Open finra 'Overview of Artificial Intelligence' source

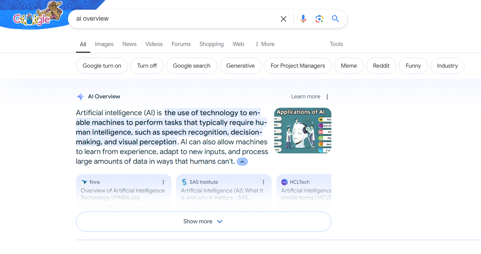(123, 194)
